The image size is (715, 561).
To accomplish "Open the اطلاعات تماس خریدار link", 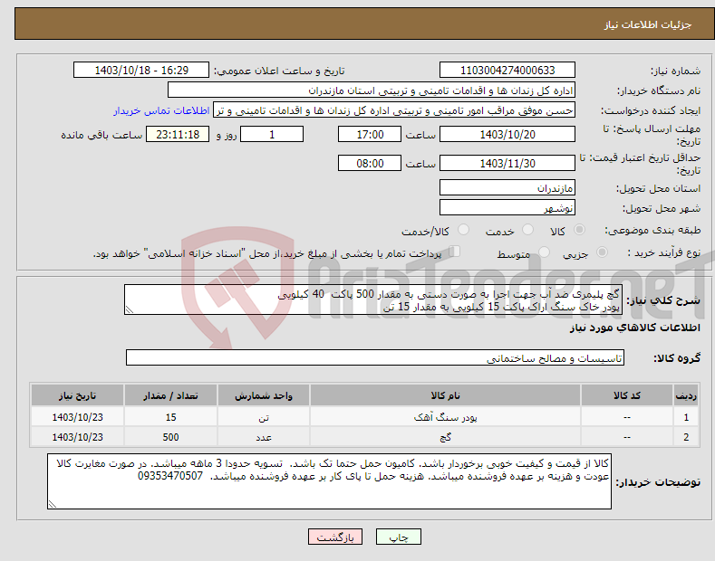I will point(161,110).
